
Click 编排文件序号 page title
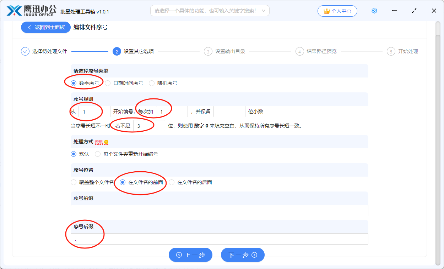pyautogui.click(x=91, y=27)
